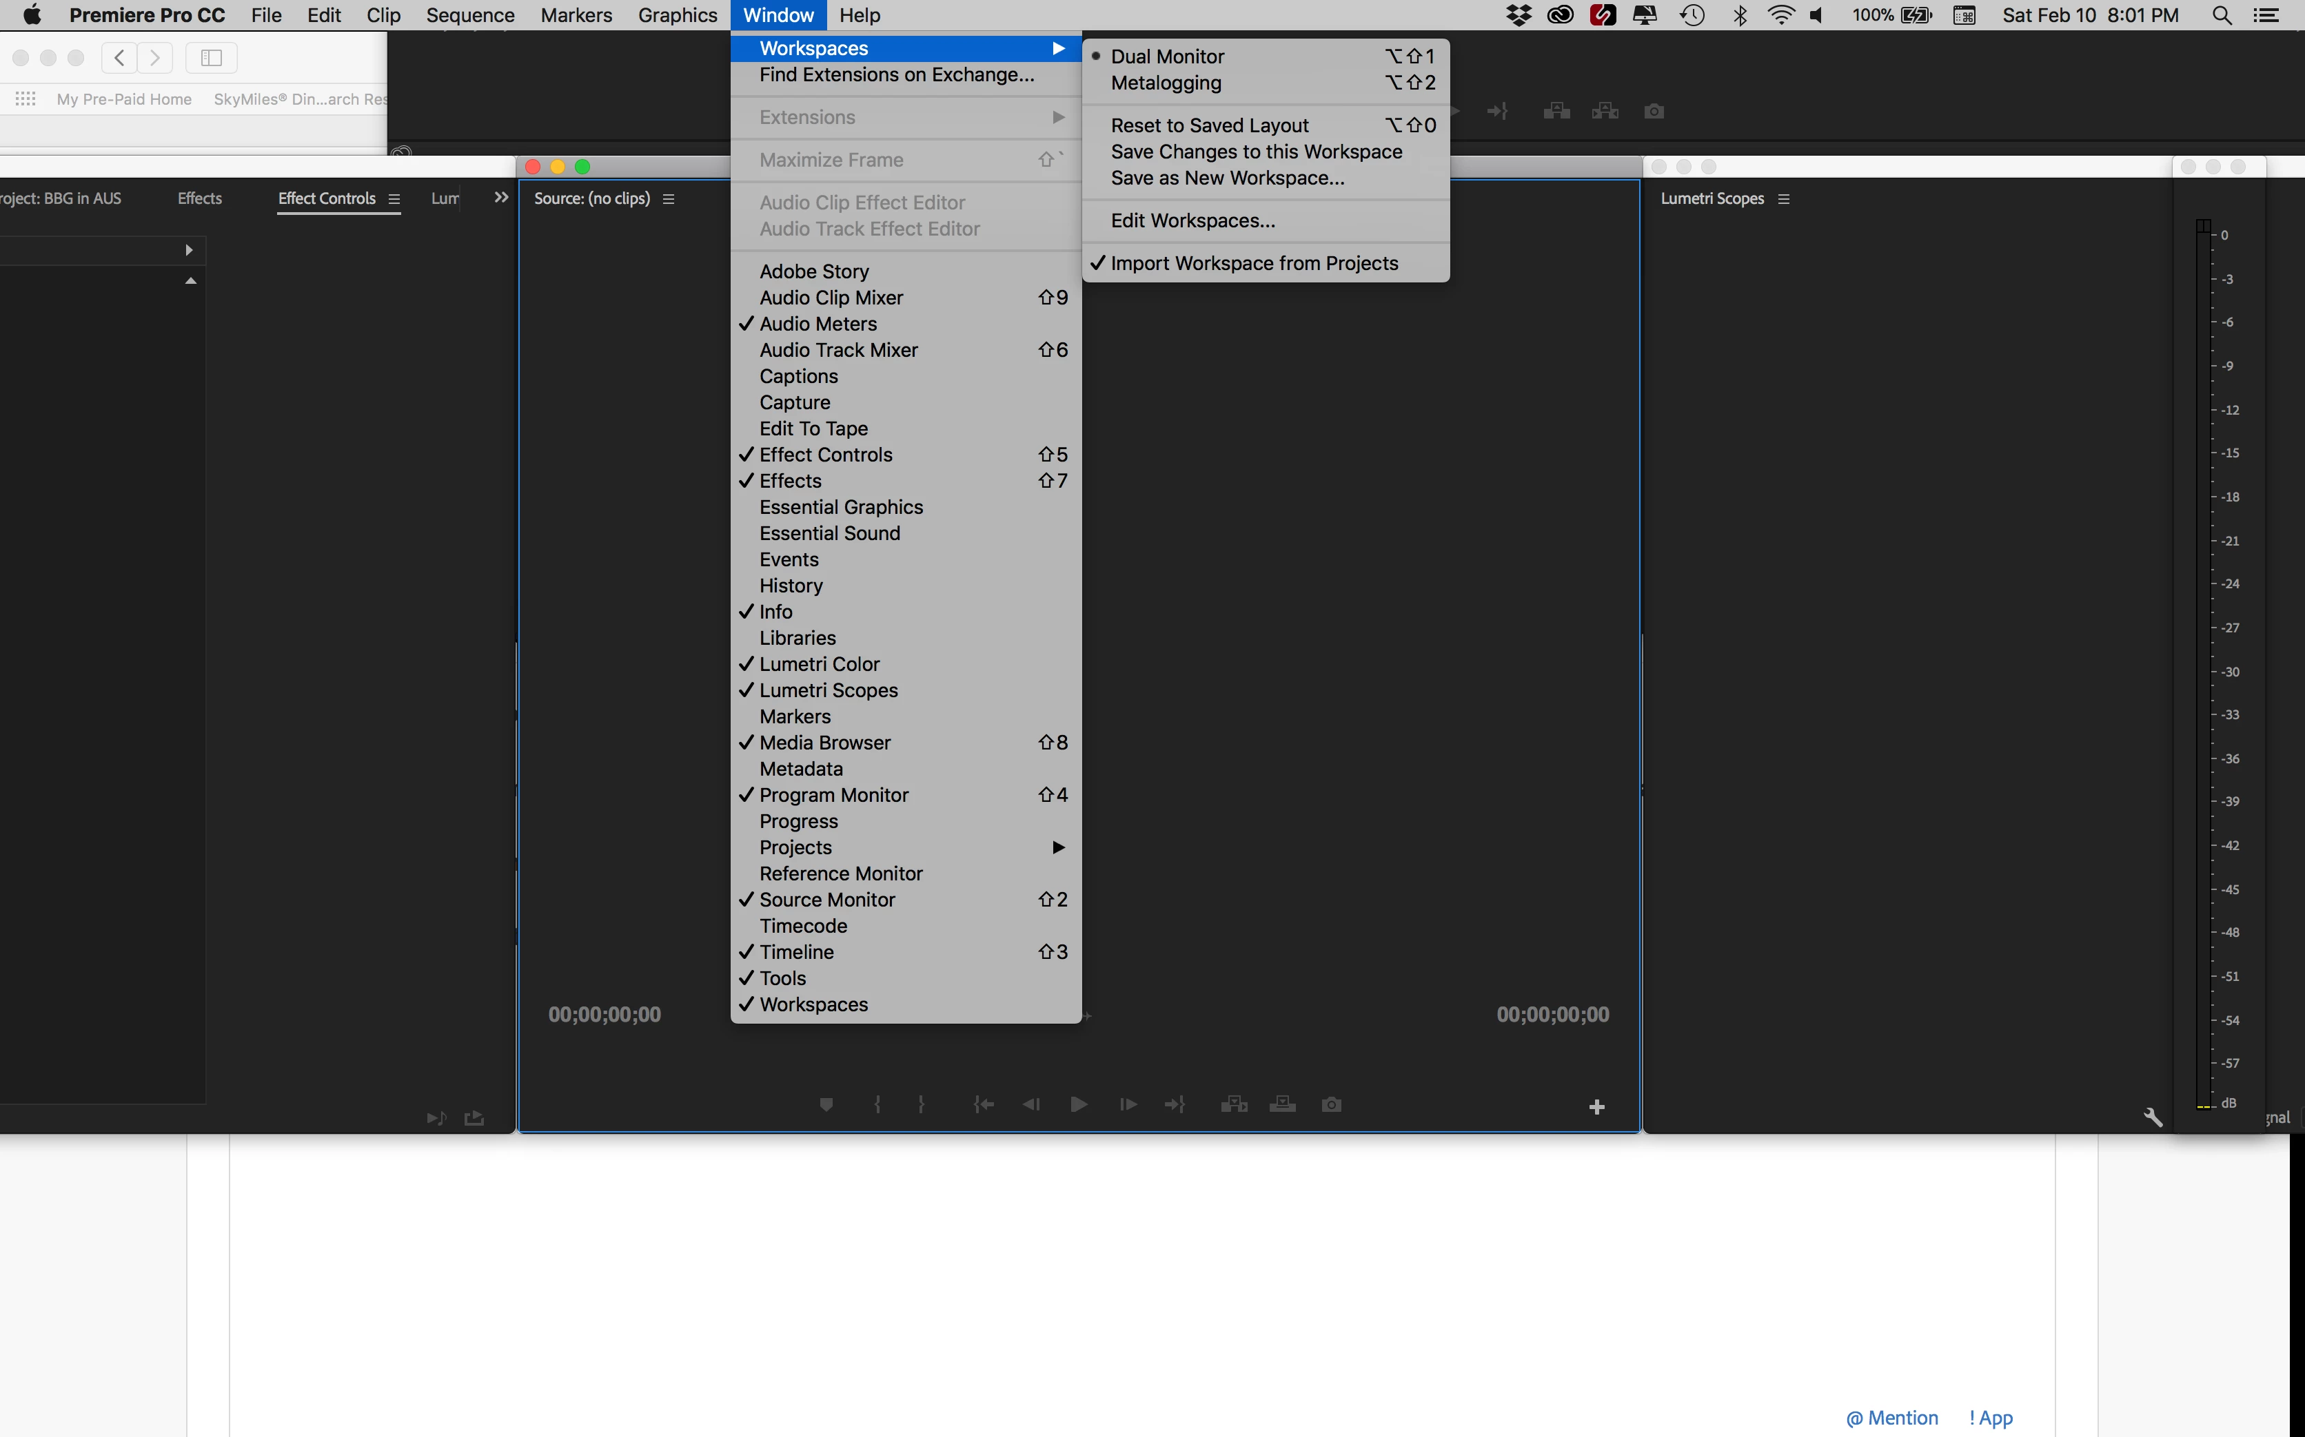Uncheck Audio Meters in the Window menu
2305x1437 pixels.
point(818,324)
